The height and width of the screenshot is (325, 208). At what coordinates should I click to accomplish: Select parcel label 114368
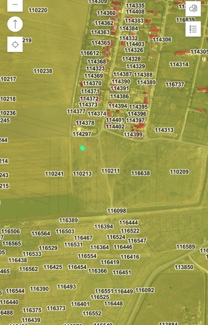97,62
